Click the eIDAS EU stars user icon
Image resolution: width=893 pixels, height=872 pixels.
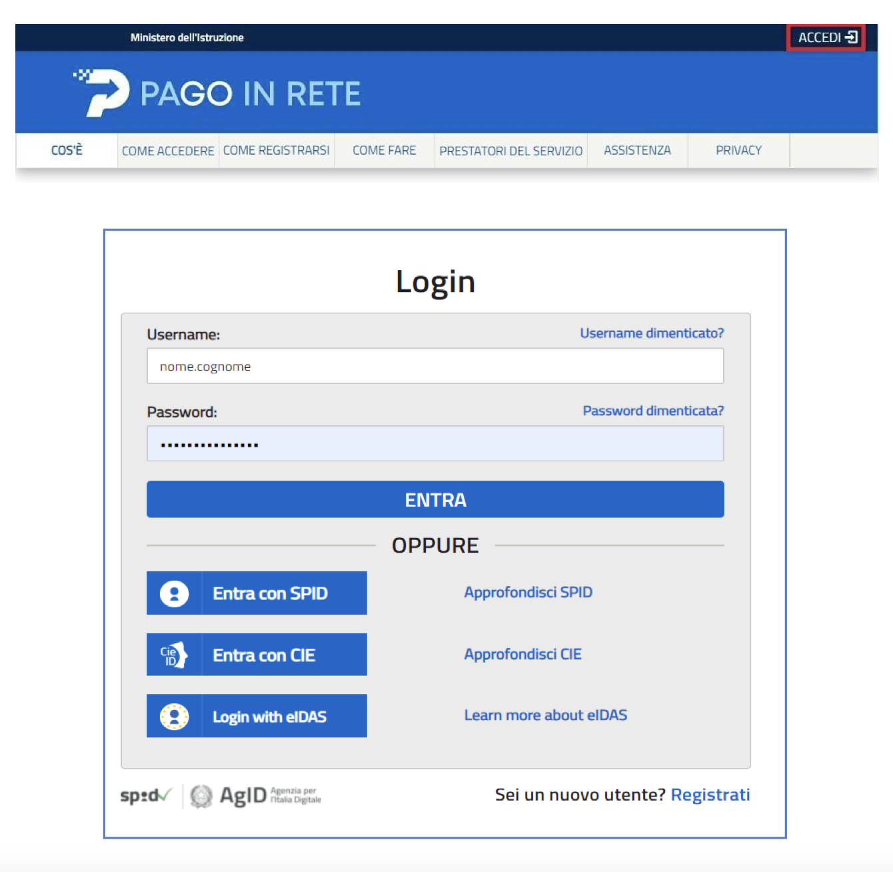tap(174, 717)
